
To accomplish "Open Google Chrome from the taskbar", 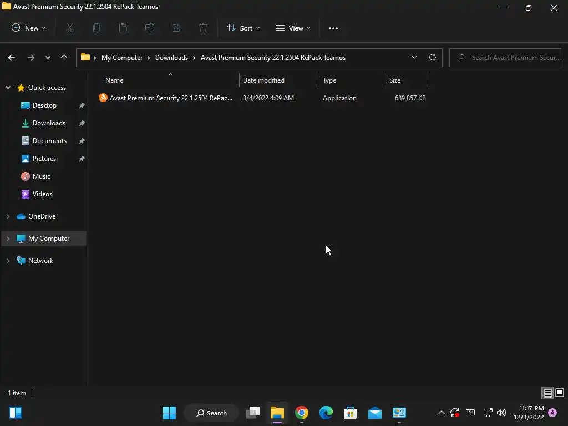I will click(302, 413).
